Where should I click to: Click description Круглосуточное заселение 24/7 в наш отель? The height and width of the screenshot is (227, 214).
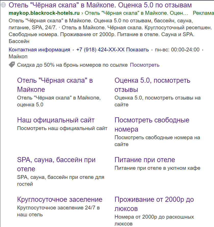coord(58,211)
